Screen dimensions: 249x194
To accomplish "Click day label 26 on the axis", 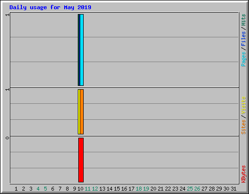I will pos(197,189).
